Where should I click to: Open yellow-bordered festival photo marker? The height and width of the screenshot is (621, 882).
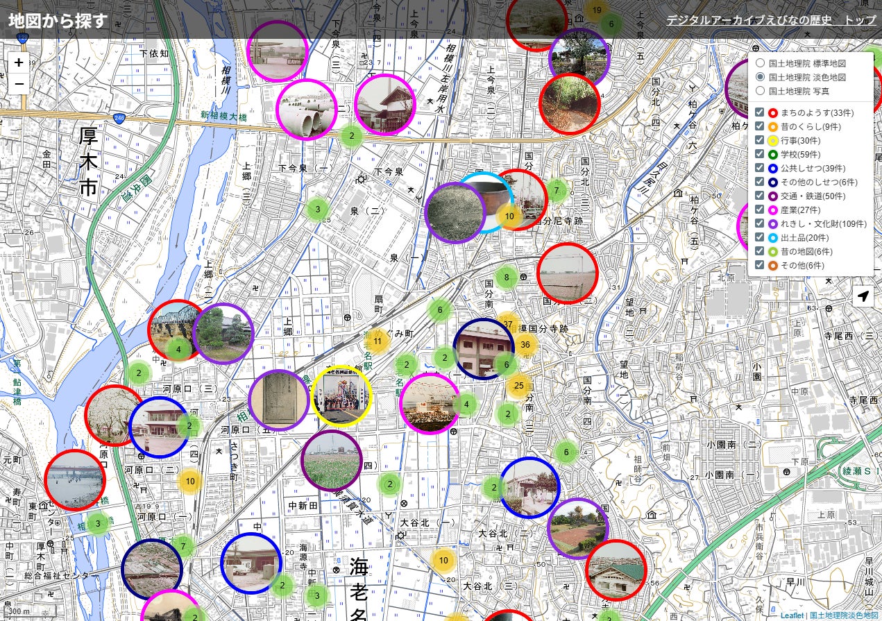(x=341, y=395)
